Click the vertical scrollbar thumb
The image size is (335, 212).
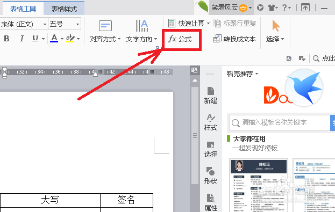(195, 135)
